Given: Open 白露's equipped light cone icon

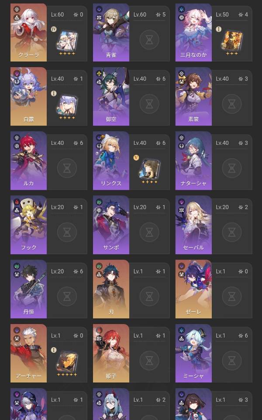Looking at the screenshot, I should 67,105.
